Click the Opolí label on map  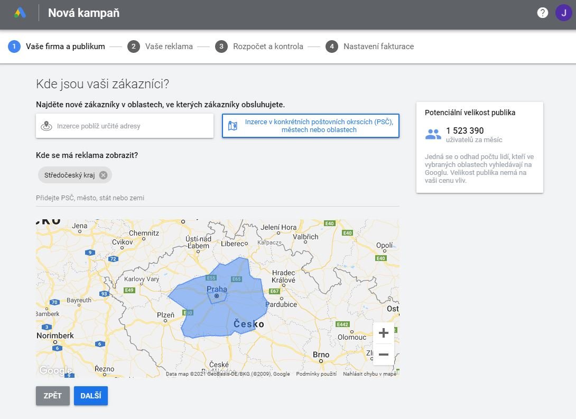click(x=384, y=245)
